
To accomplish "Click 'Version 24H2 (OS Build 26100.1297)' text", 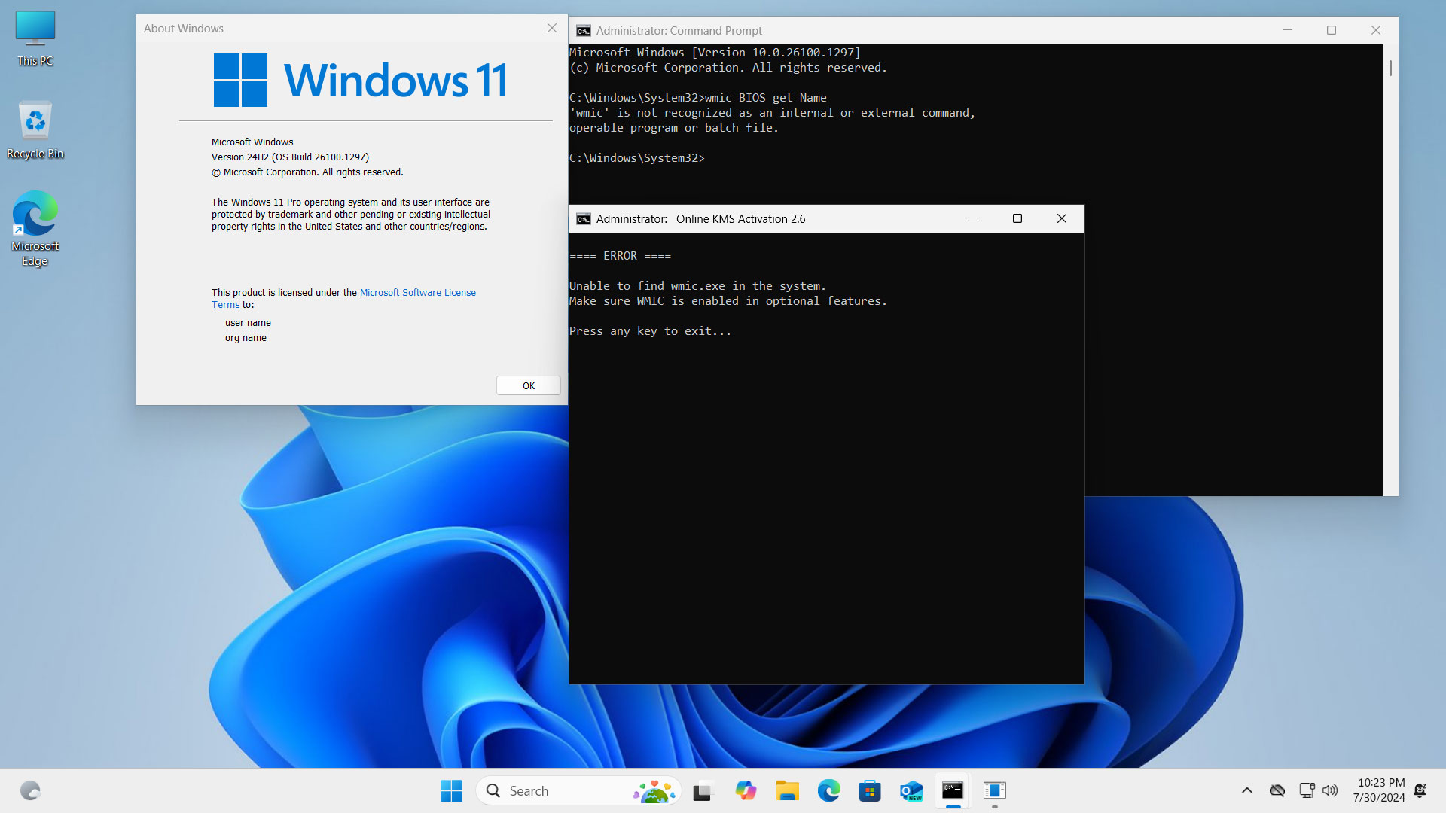I will pos(290,157).
